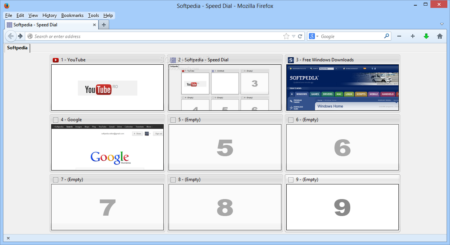Zoom in with the plus toolbar button
Viewport: 450px width, 245px height.
(x=413, y=36)
